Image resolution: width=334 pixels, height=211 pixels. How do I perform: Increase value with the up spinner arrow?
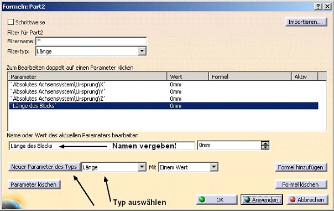coord(265,143)
